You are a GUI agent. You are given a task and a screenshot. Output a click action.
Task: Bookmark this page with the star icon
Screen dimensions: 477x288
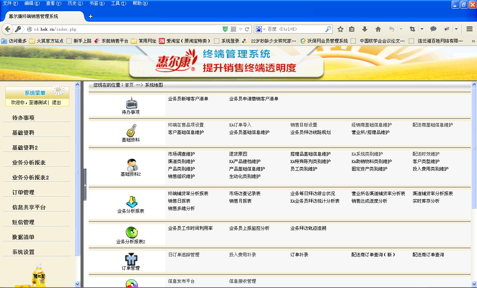(340, 29)
